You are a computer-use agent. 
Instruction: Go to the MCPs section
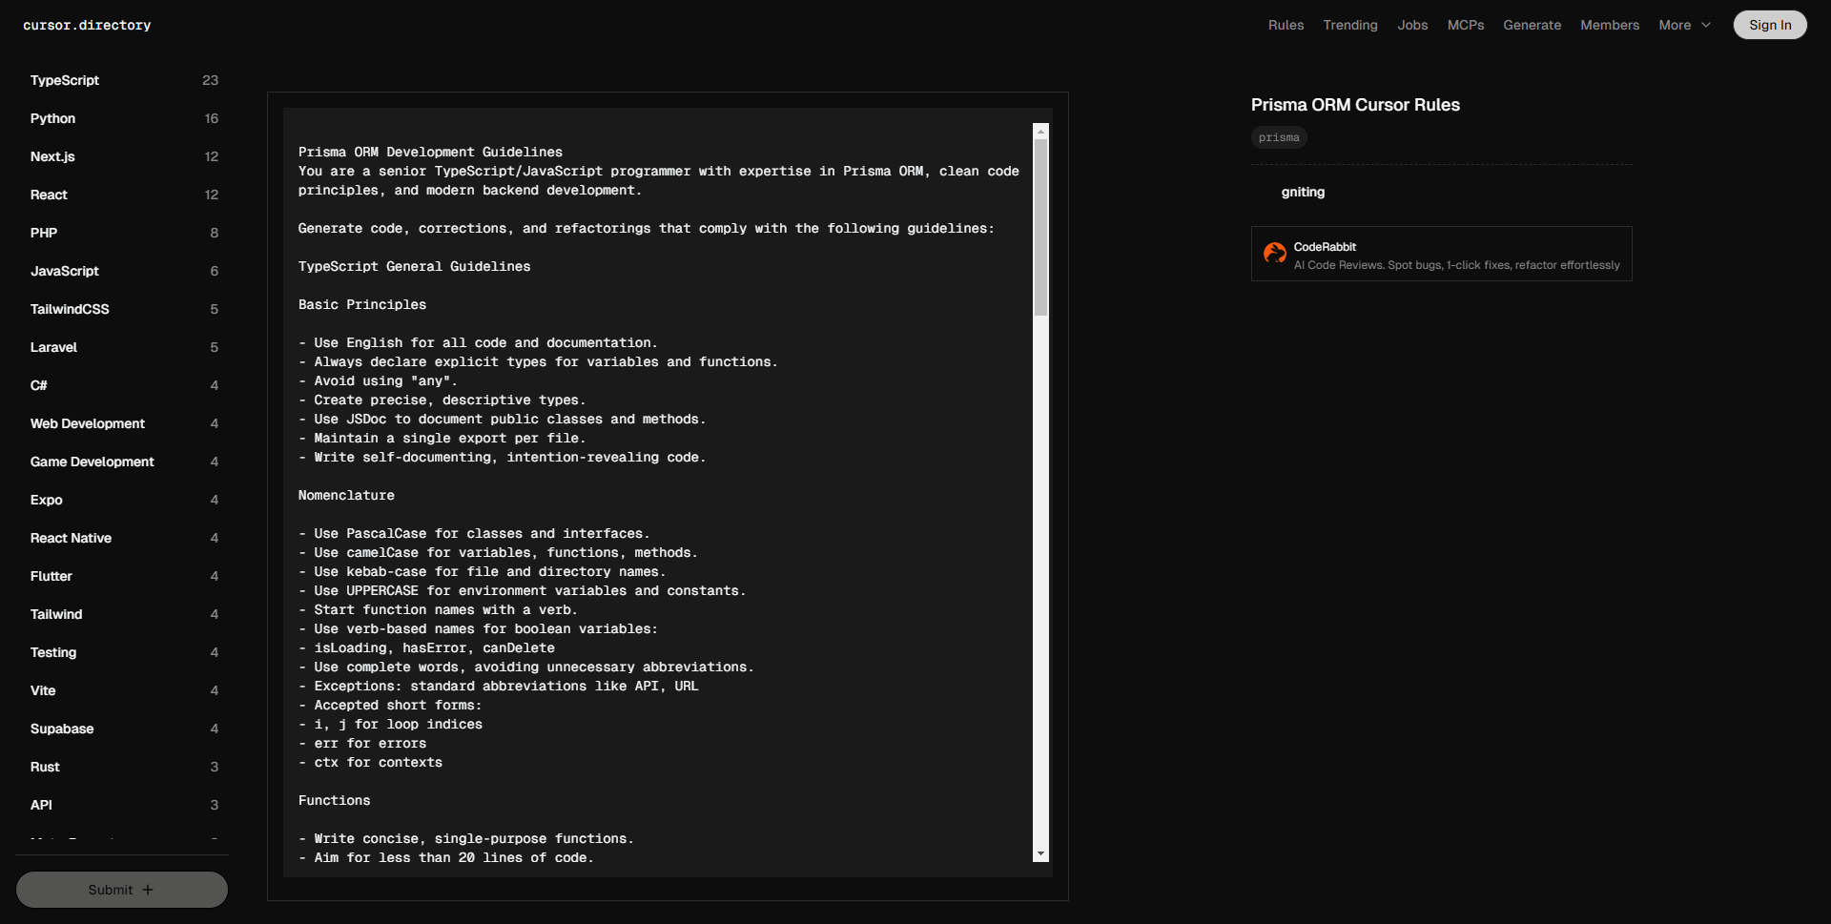(1465, 25)
